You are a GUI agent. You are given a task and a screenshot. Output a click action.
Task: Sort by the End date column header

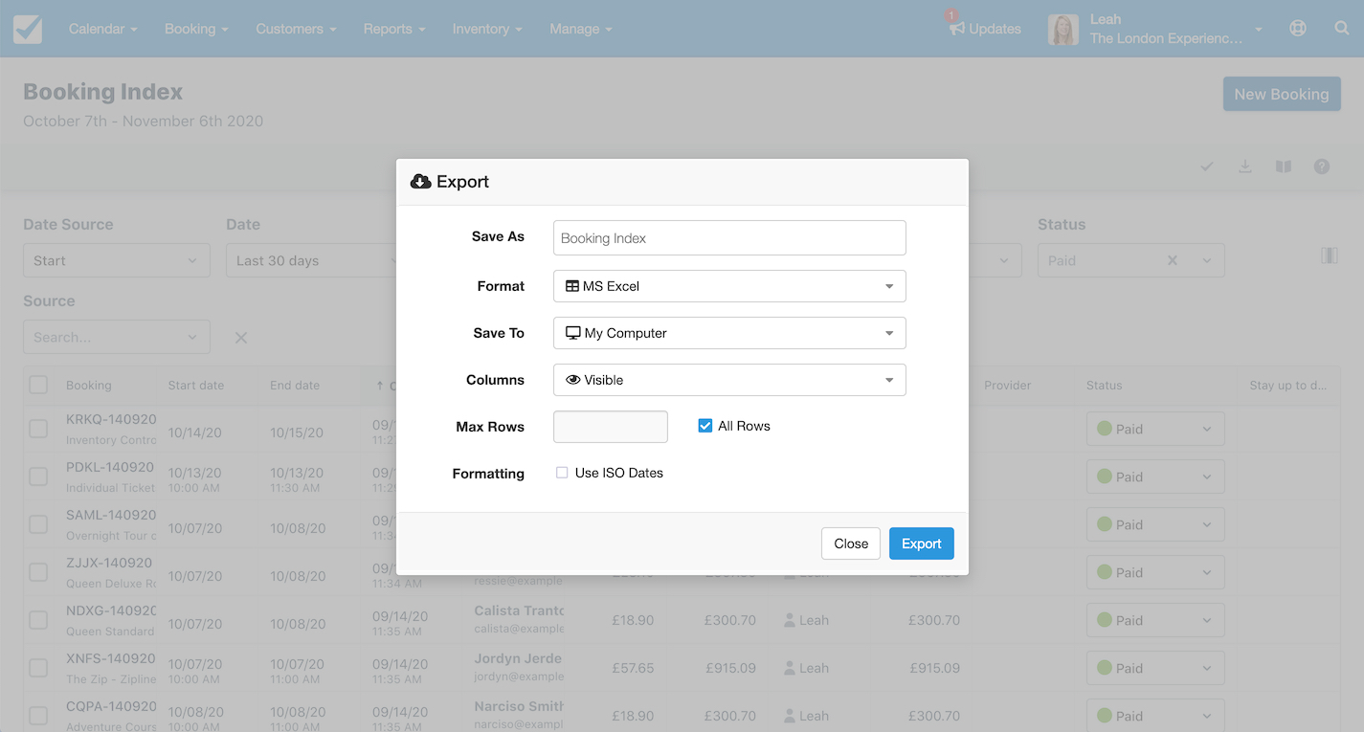[x=295, y=385]
